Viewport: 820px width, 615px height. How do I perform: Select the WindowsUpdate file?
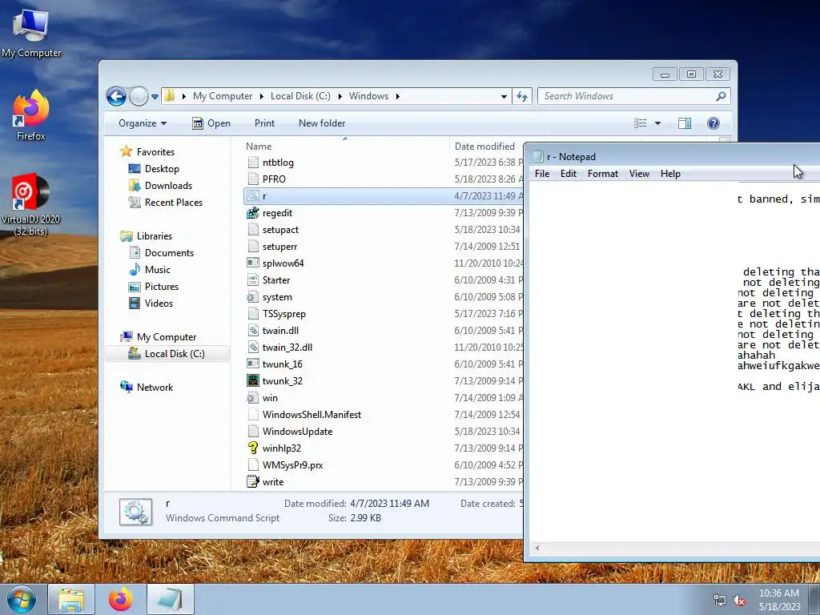click(x=297, y=432)
